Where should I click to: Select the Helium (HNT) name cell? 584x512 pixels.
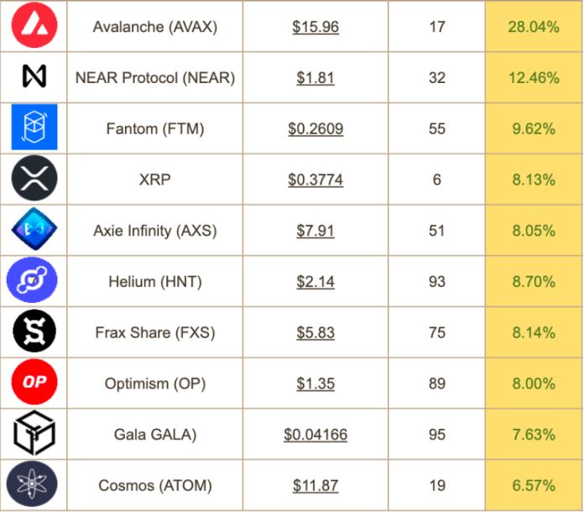click(x=155, y=281)
